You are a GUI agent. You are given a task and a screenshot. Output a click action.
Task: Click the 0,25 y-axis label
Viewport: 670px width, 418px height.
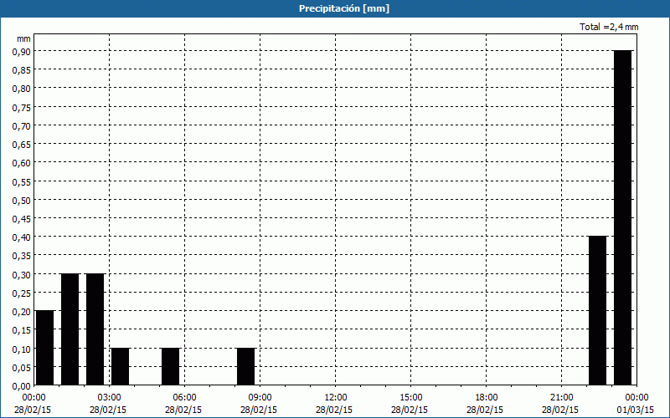pyautogui.click(x=22, y=293)
